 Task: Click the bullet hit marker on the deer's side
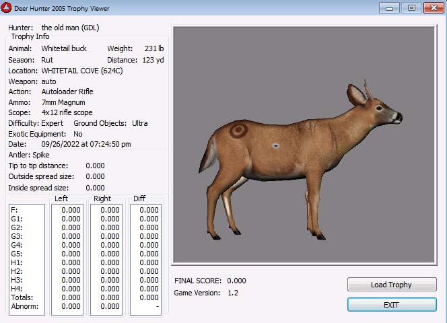point(275,145)
